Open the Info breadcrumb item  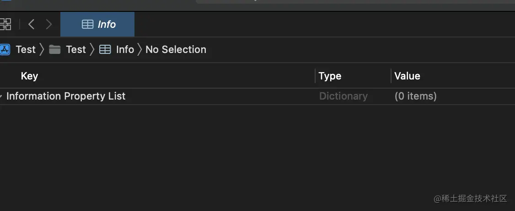point(125,49)
